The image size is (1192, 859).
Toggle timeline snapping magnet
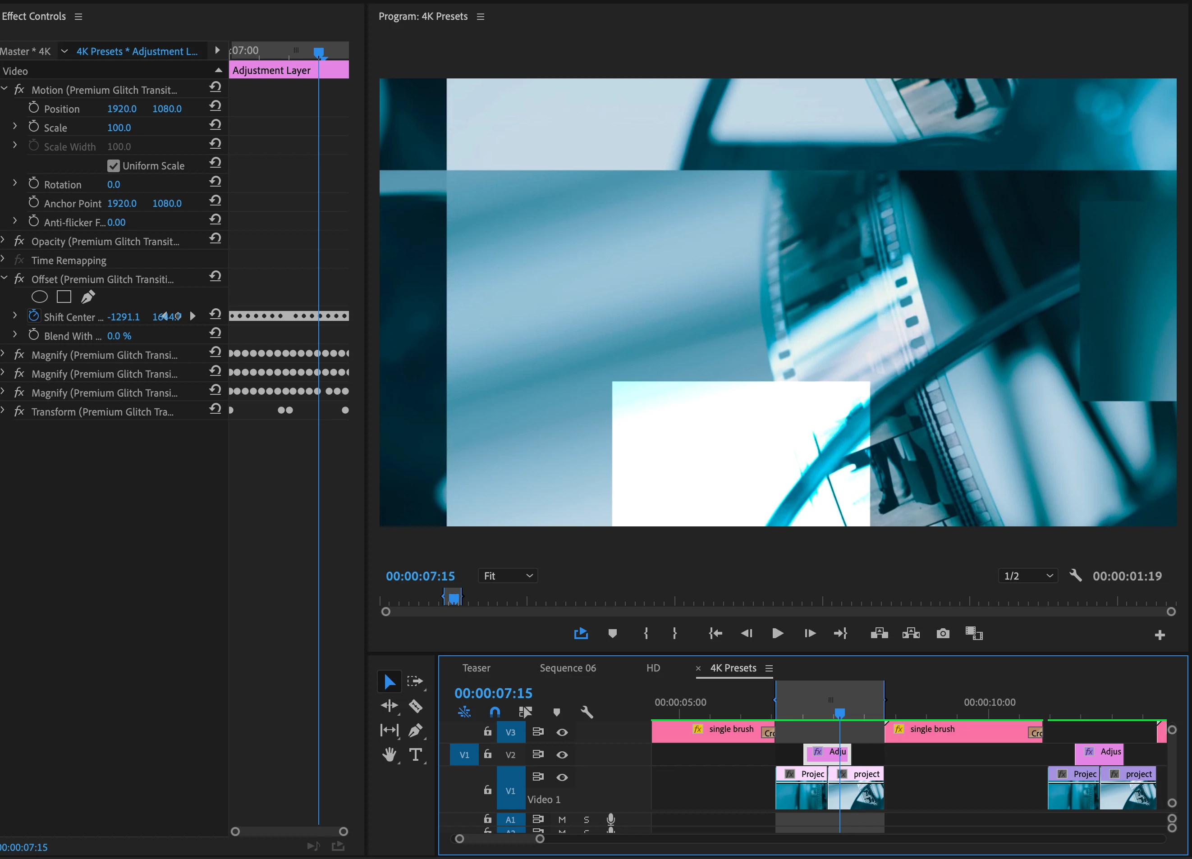(x=495, y=713)
